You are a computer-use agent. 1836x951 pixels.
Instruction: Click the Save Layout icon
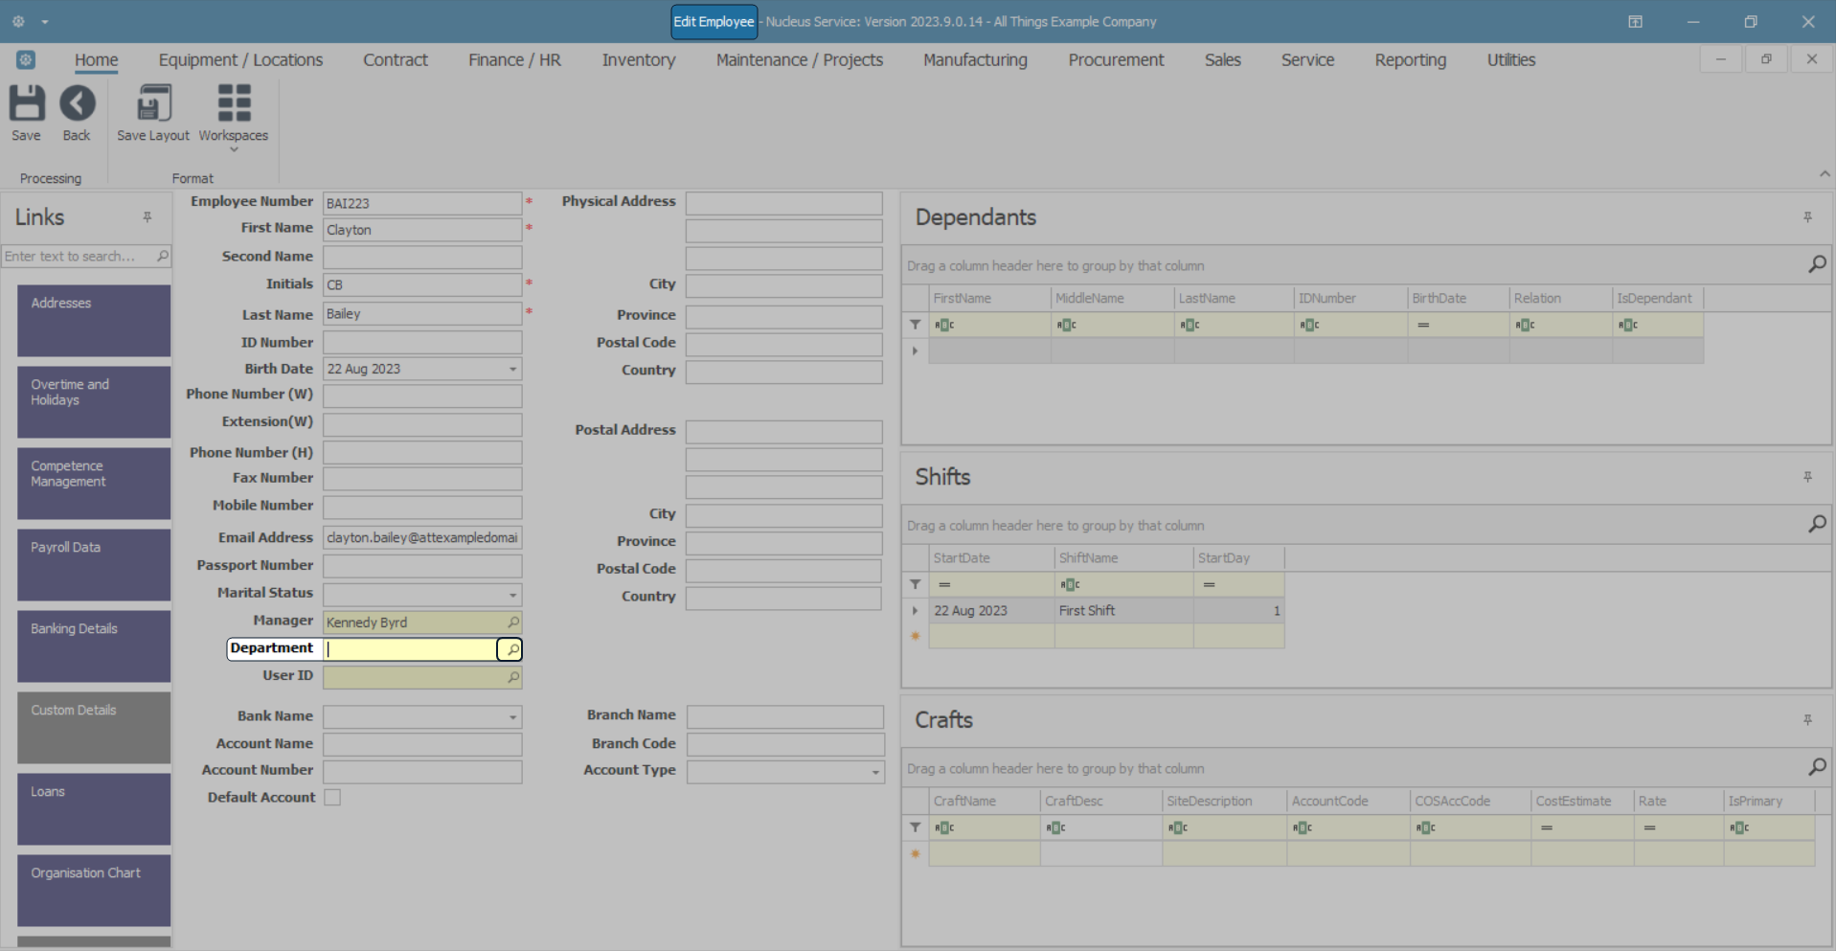153,103
